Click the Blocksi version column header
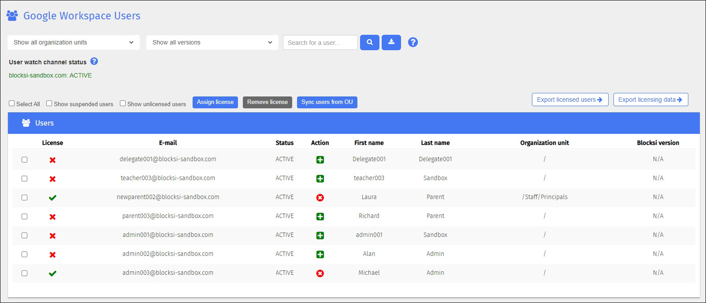Screen dimensions: 706x303 coord(658,143)
